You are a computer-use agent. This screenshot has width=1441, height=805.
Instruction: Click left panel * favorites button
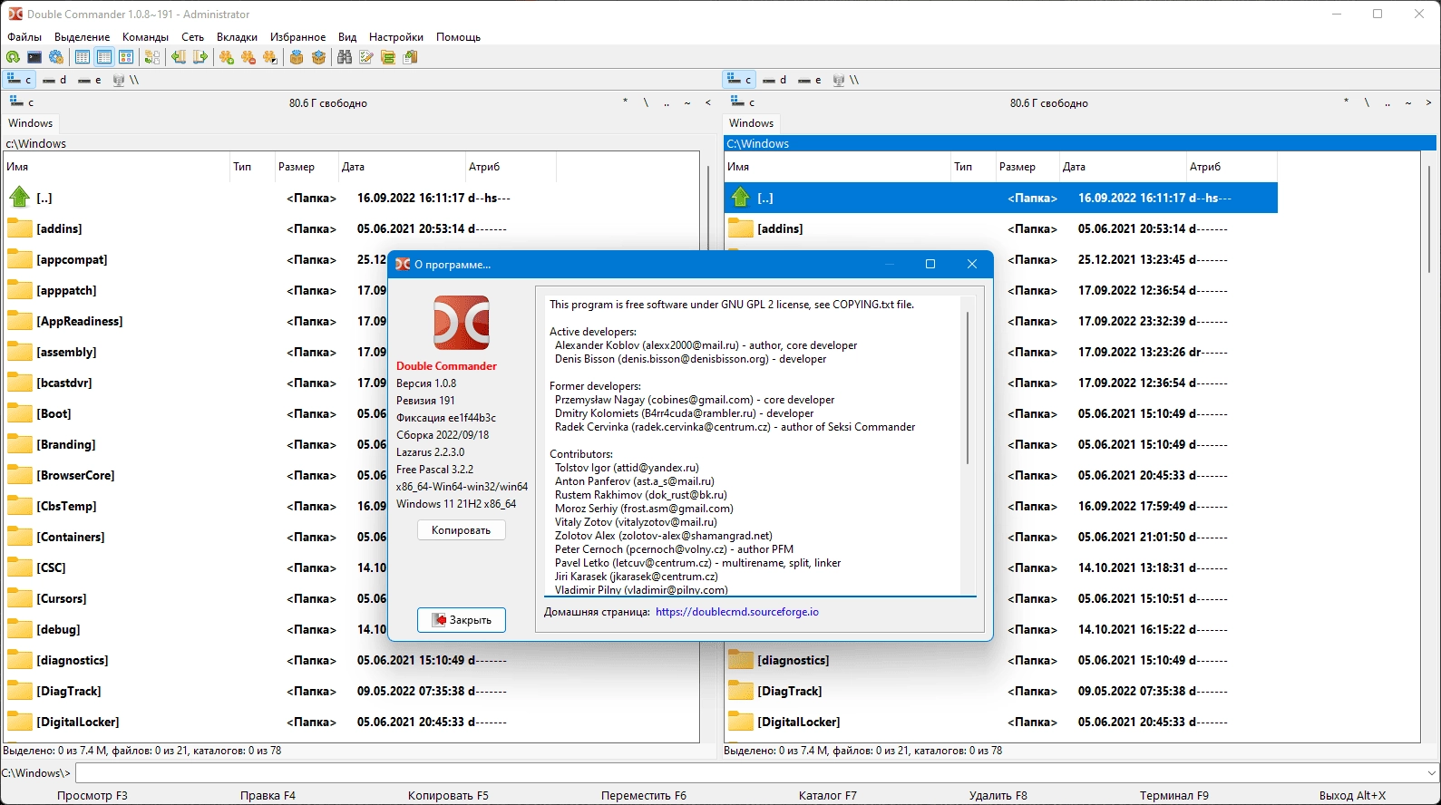(625, 102)
